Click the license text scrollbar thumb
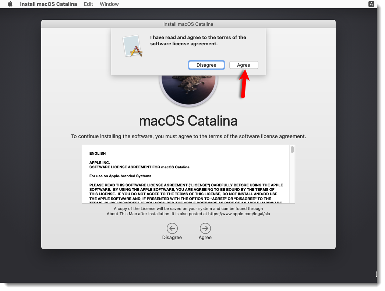385x291 pixels. click(x=292, y=150)
